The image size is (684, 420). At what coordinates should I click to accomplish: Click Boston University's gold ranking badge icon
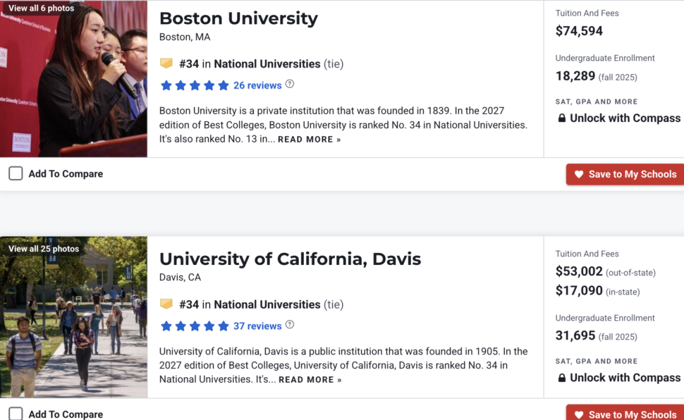pos(166,63)
